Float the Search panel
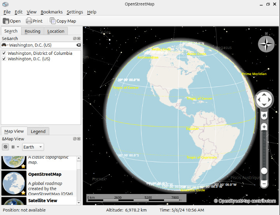280x215 pixels. point(74,38)
